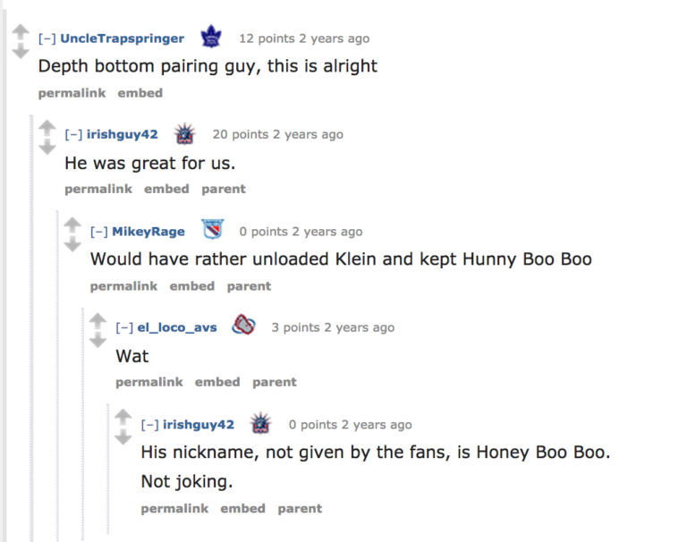Open permalink for the "Depth bottom pairing guy" comment
This screenshot has height=542, width=687.
tap(72, 93)
